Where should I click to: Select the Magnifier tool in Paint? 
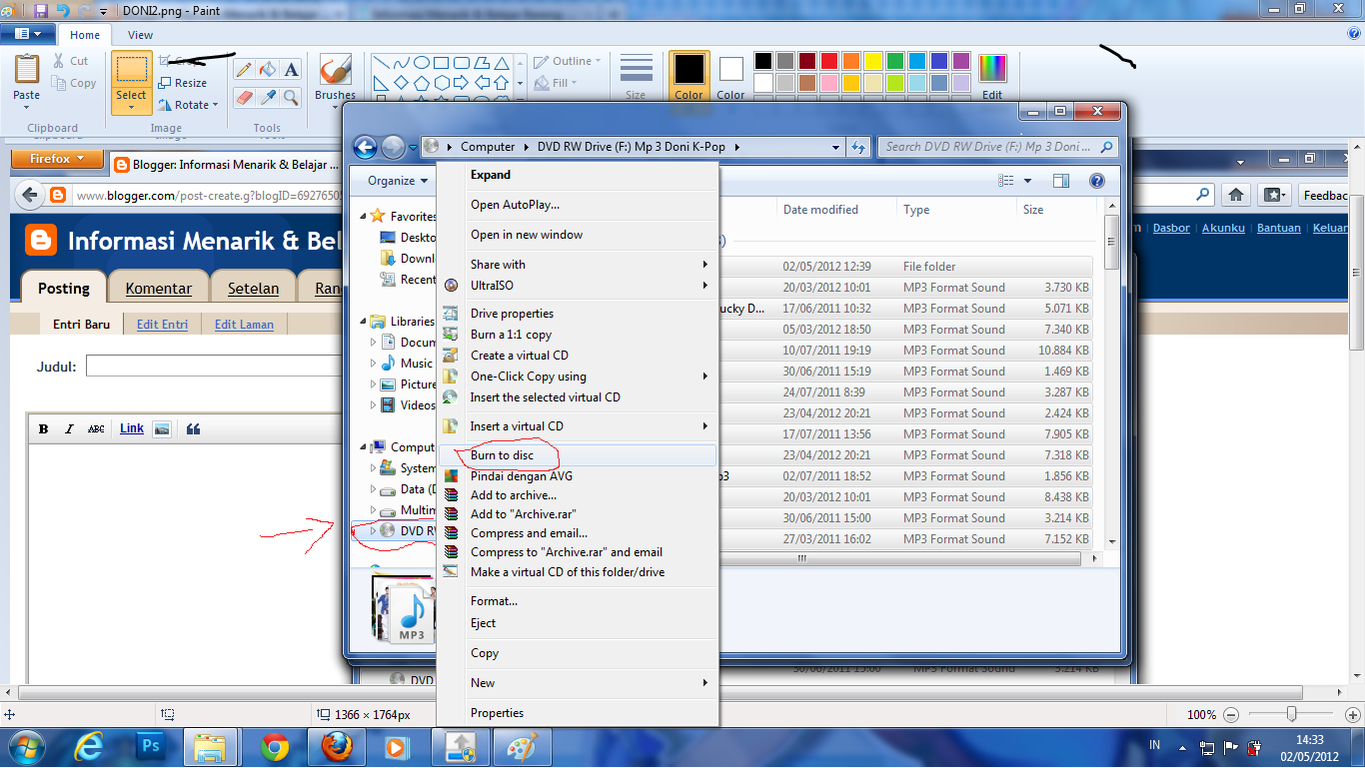(x=291, y=97)
